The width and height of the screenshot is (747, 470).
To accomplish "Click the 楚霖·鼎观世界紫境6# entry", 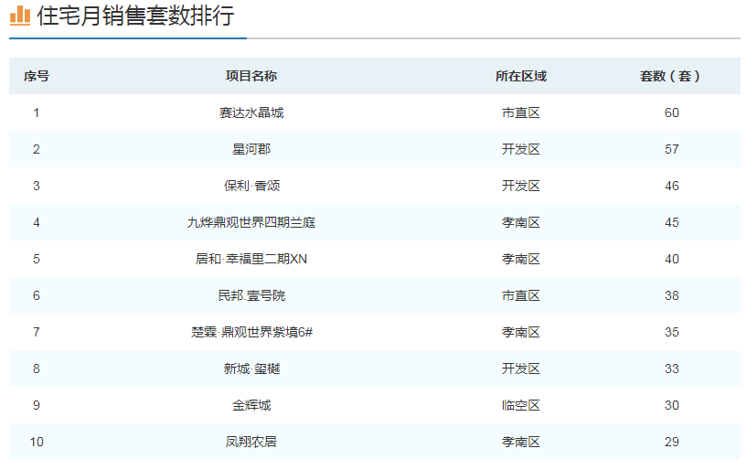I will click(x=251, y=332).
